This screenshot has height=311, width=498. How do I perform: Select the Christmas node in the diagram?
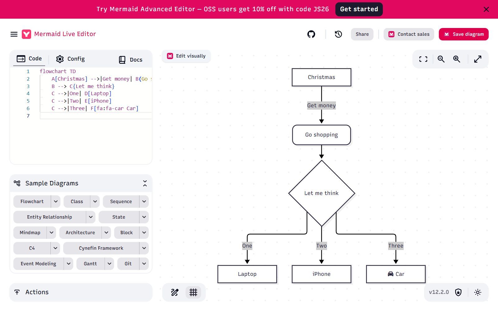coord(322,77)
